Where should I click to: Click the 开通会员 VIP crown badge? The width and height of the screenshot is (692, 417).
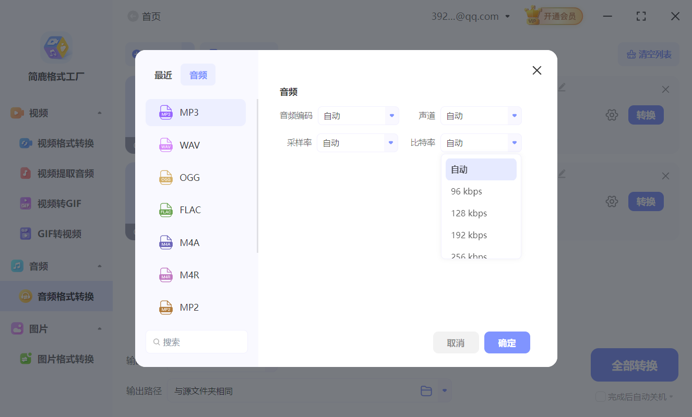[553, 16]
